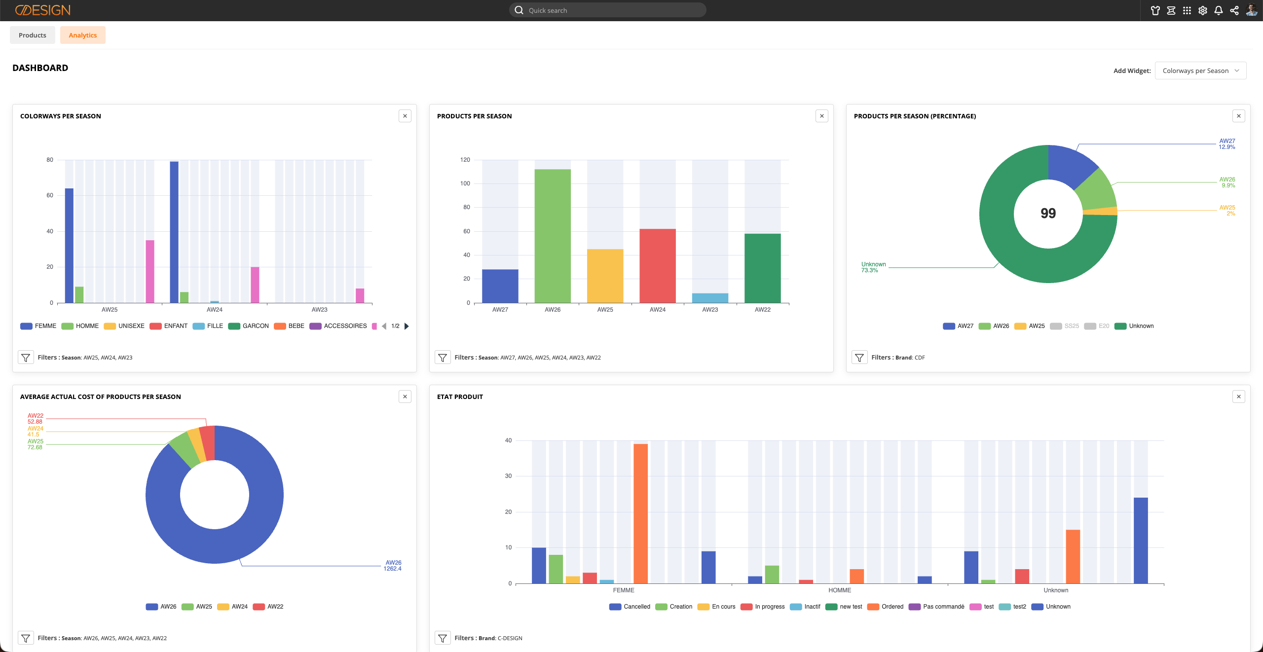Click the apps grid icon in header
The height and width of the screenshot is (652, 1263).
click(x=1187, y=10)
